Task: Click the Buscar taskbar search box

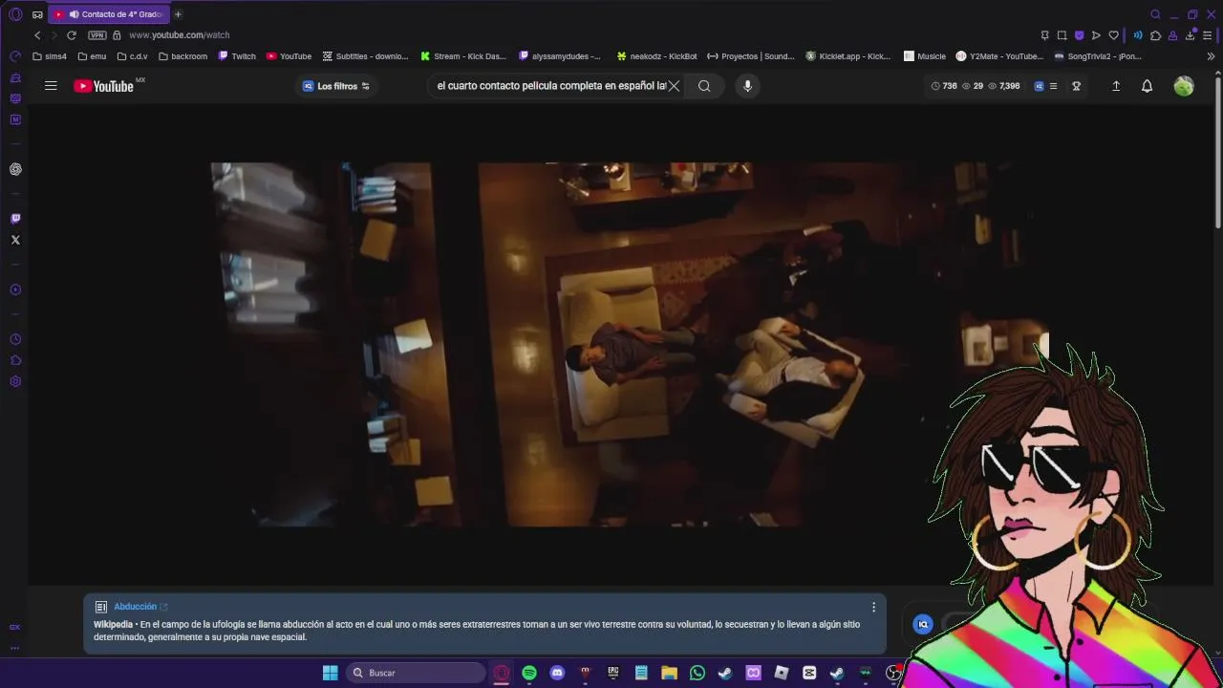Action: pos(416,673)
